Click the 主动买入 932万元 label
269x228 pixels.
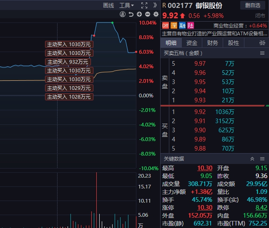(x=68, y=62)
